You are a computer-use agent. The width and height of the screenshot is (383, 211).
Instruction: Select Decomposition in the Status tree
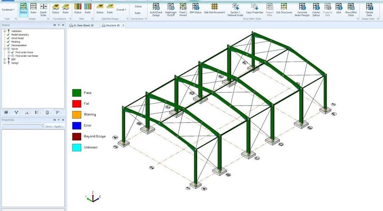pyautogui.click(x=19, y=45)
